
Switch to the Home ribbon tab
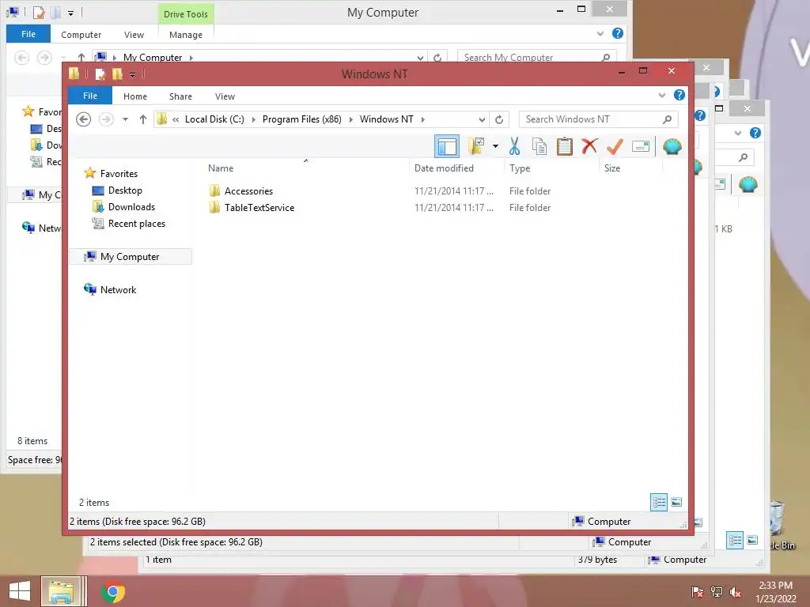pos(134,96)
